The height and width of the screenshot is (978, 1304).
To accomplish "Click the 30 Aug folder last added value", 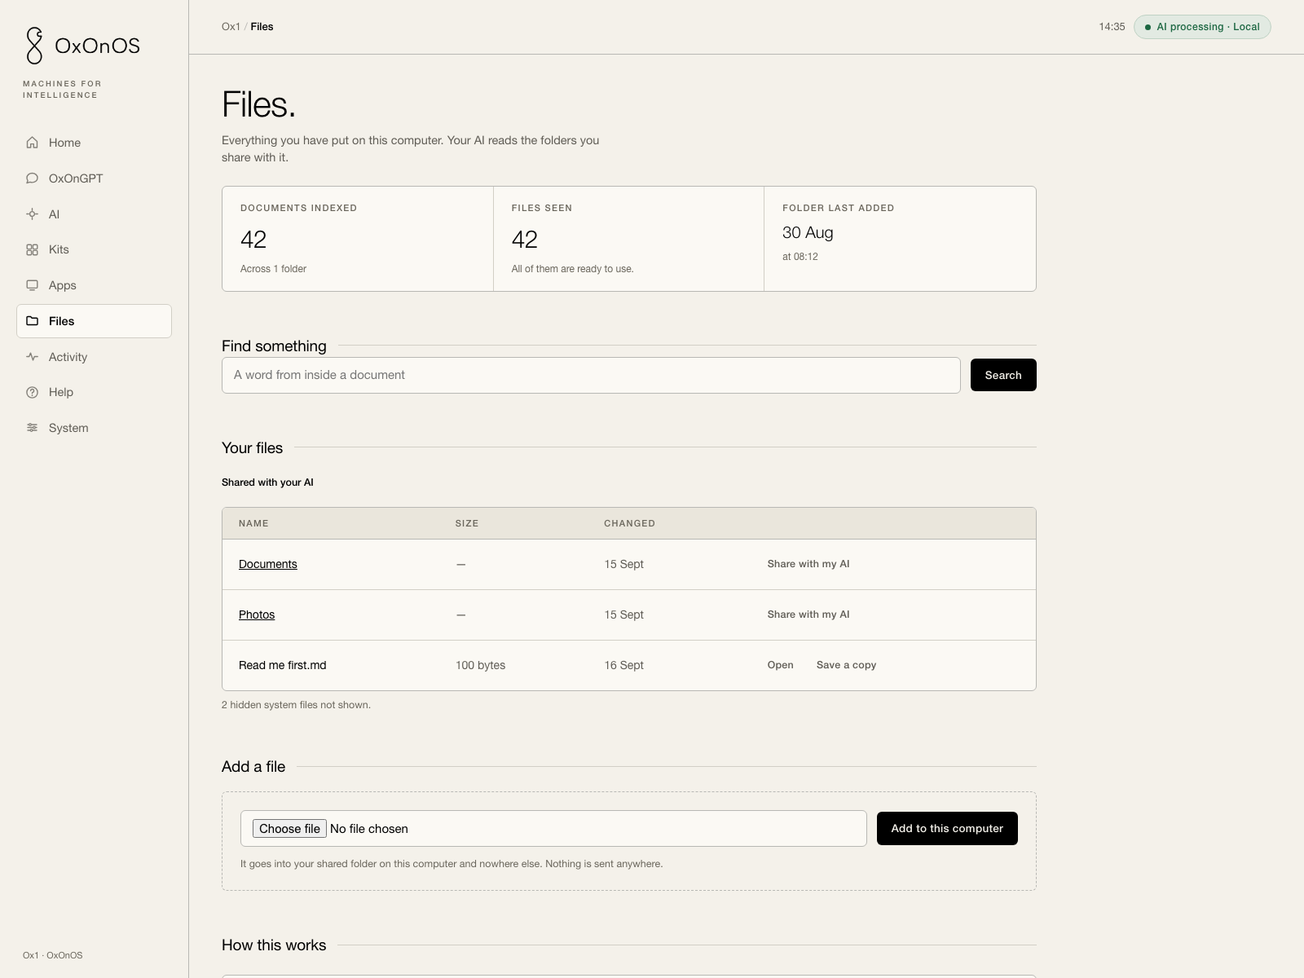I will click(808, 232).
